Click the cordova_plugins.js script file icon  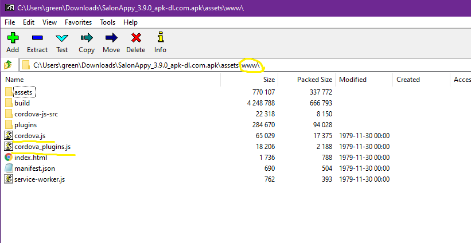click(9, 146)
